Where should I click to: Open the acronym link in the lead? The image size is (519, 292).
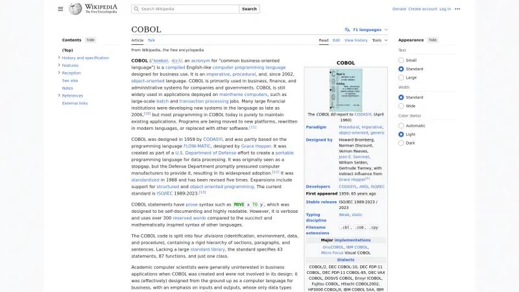click(200, 60)
